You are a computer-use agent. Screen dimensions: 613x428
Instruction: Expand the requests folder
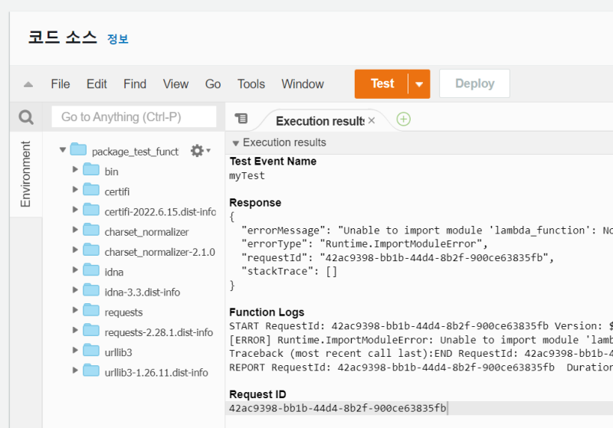(75, 310)
